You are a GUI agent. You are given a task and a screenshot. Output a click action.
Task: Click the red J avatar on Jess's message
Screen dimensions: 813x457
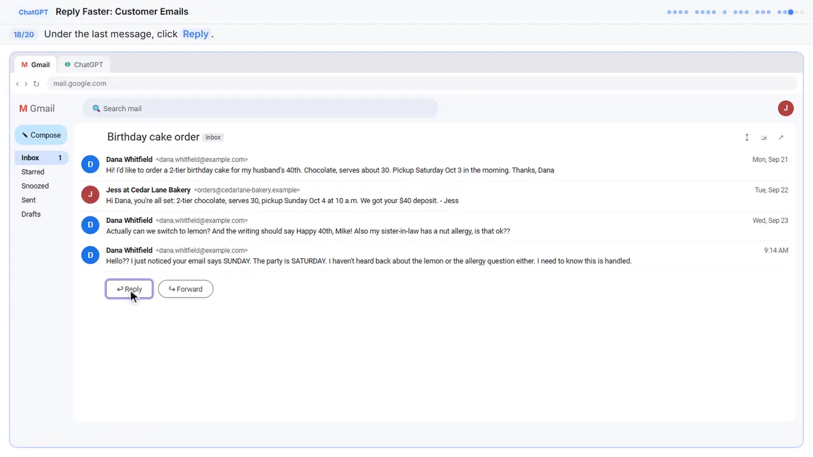(90, 195)
